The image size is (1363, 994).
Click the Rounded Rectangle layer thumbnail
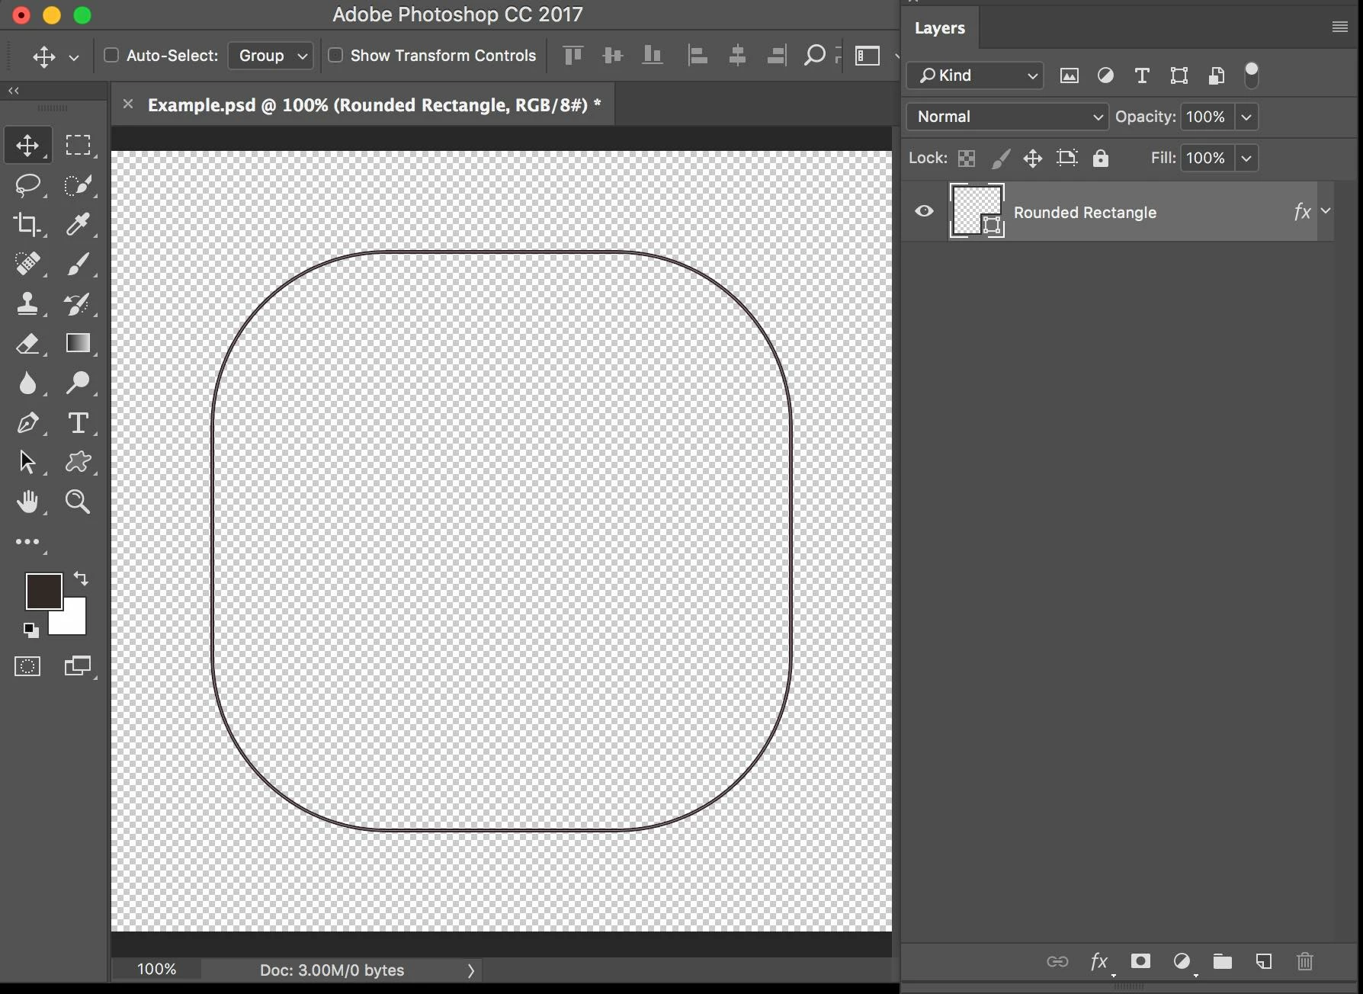(x=977, y=211)
